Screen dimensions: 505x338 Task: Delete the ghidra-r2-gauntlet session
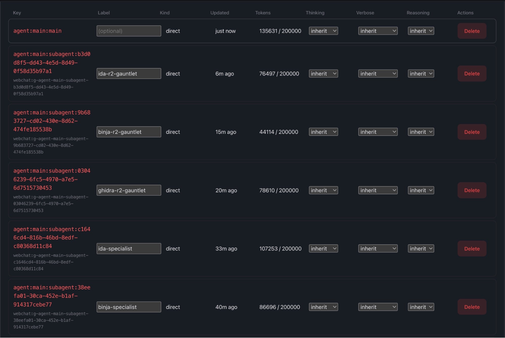pyautogui.click(x=471, y=190)
